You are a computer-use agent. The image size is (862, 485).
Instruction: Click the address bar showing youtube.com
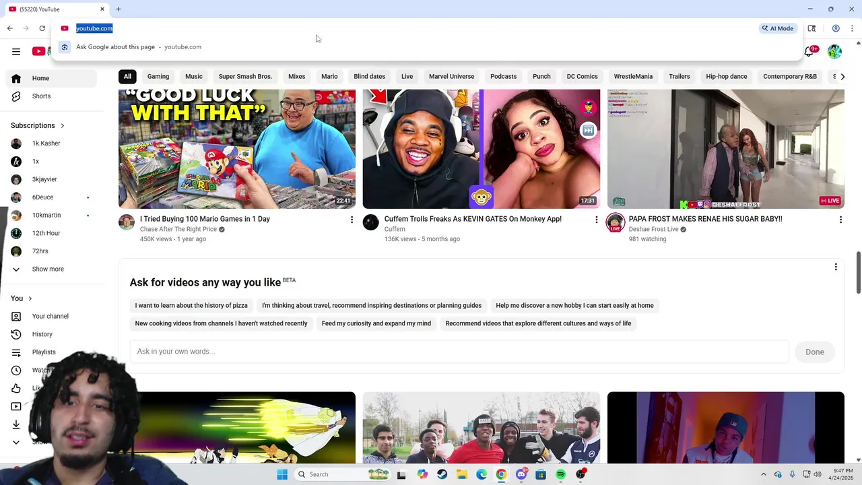point(94,28)
